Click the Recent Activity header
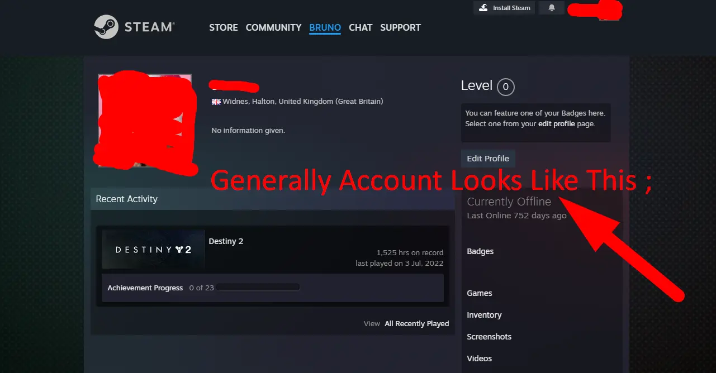The height and width of the screenshot is (373, 716). (x=273, y=199)
